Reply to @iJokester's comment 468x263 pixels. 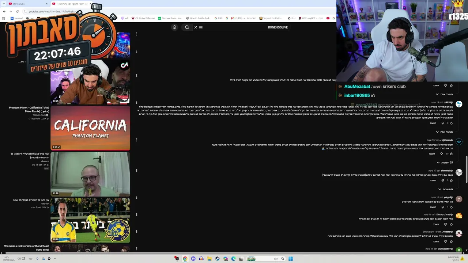pos(436,241)
